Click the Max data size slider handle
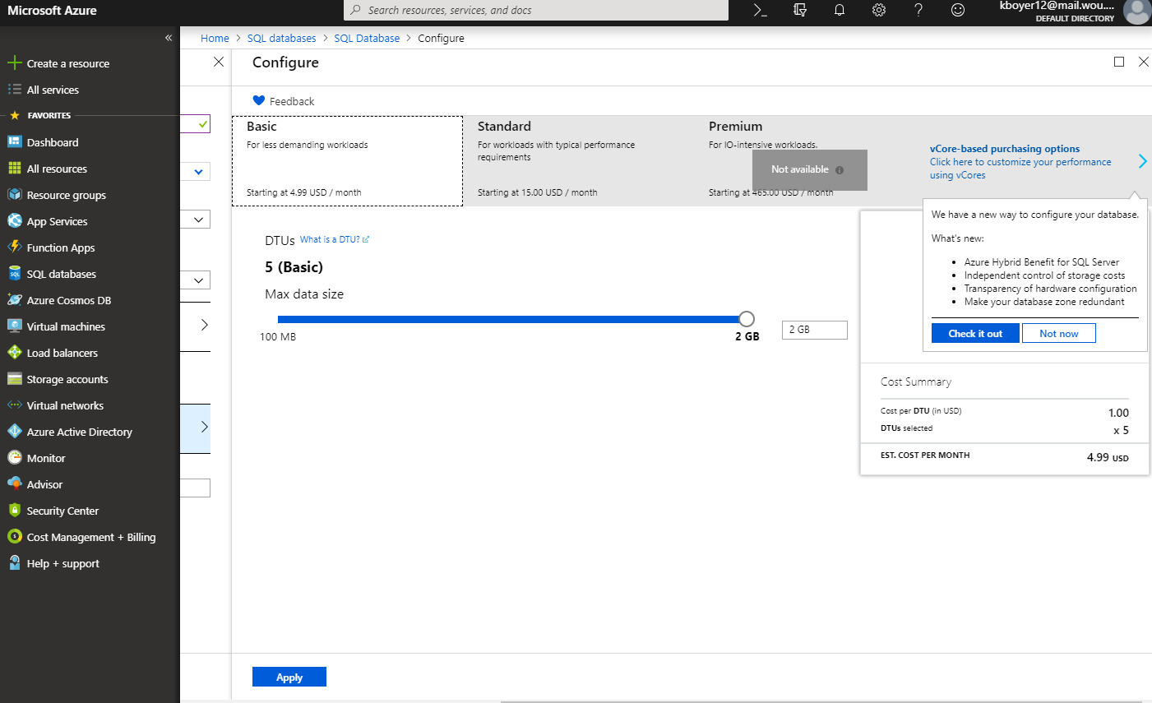This screenshot has height=703, width=1152. [746, 319]
